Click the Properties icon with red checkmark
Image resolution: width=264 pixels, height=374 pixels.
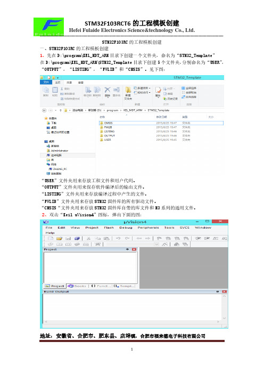tap(158, 90)
